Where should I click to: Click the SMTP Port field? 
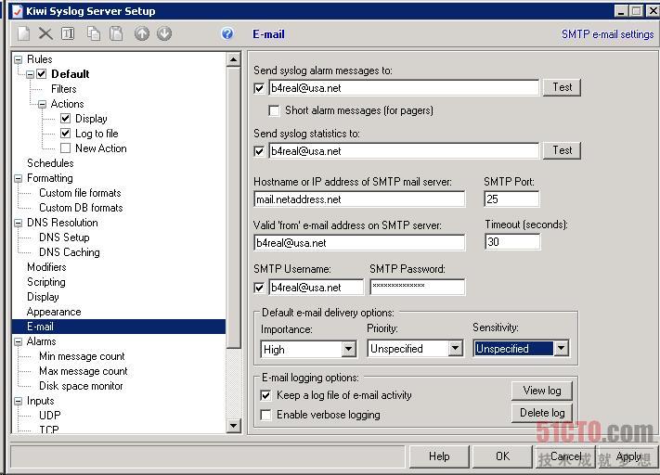tap(511, 199)
